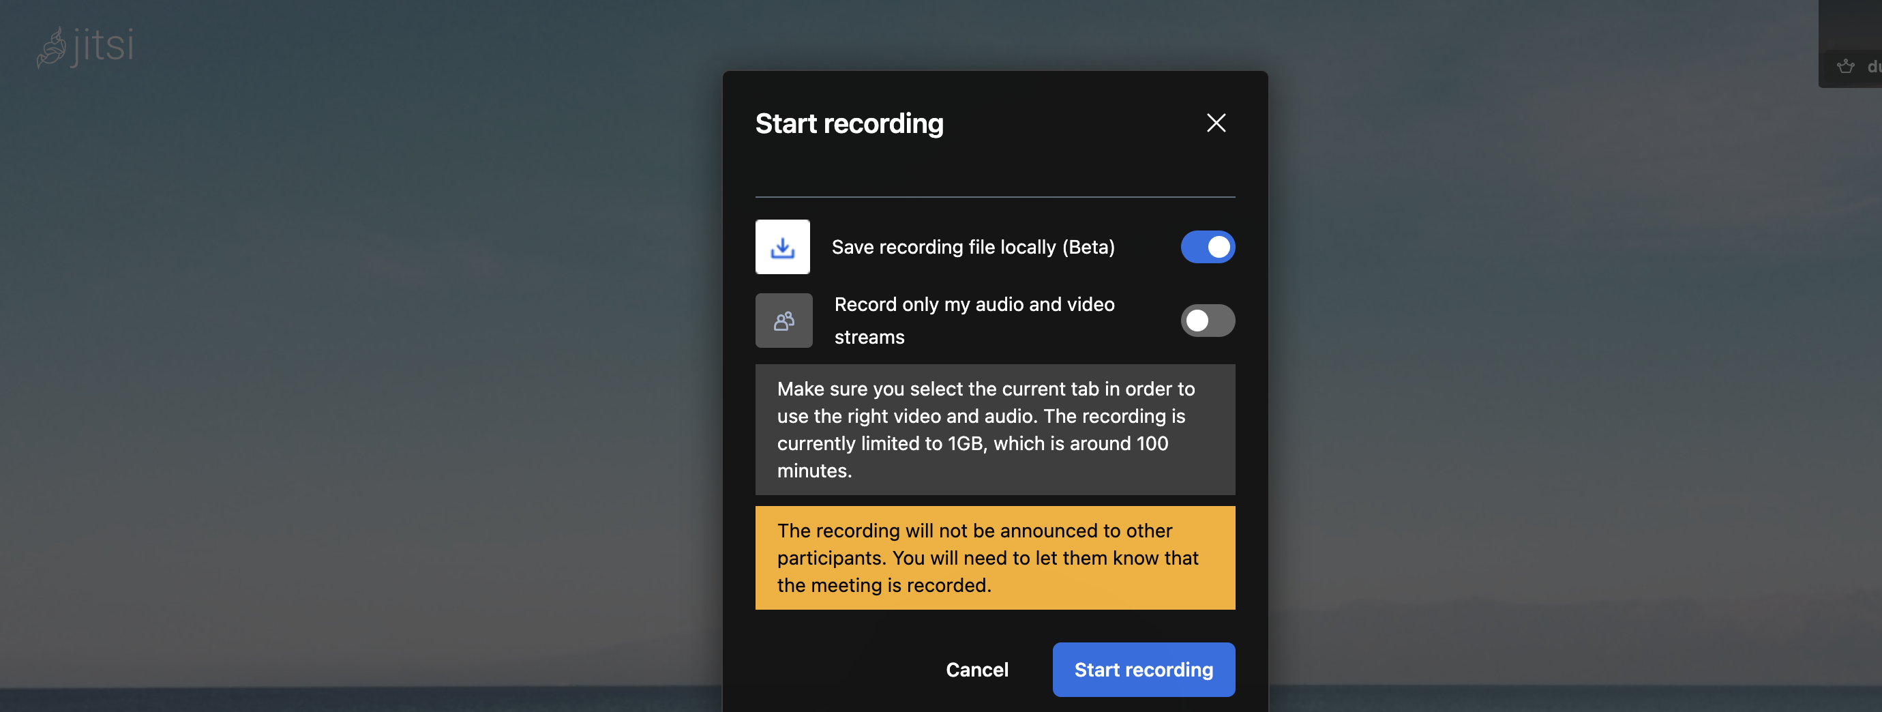
Task: Disable Save recording file locally (Beta)
Action: (1208, 246)
